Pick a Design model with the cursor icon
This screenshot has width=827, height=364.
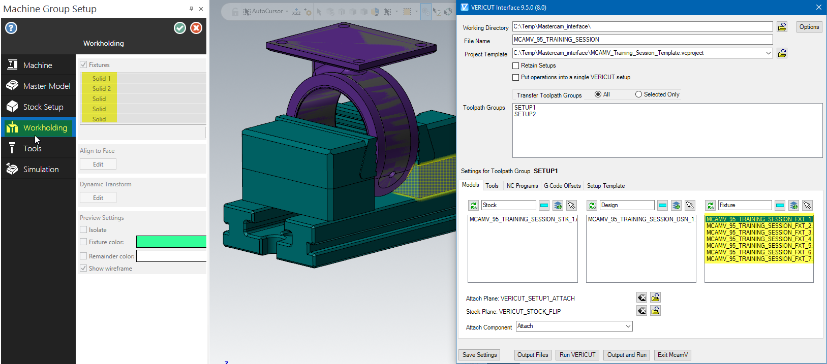point(690,205)
